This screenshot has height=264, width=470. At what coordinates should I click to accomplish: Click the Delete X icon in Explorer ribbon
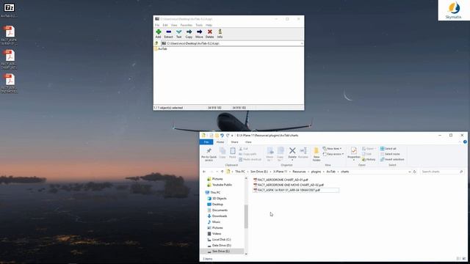coord(292,150)
